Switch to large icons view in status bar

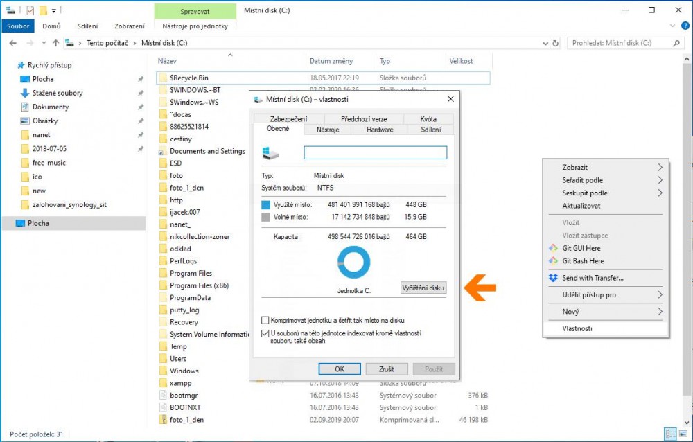pos(682,434)
